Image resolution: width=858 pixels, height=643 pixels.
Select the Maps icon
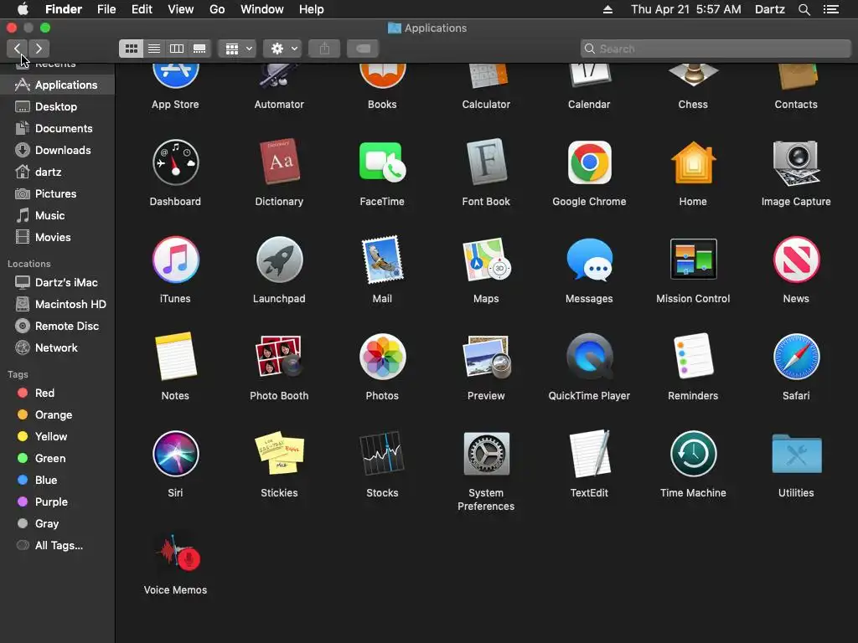point(486,260)
